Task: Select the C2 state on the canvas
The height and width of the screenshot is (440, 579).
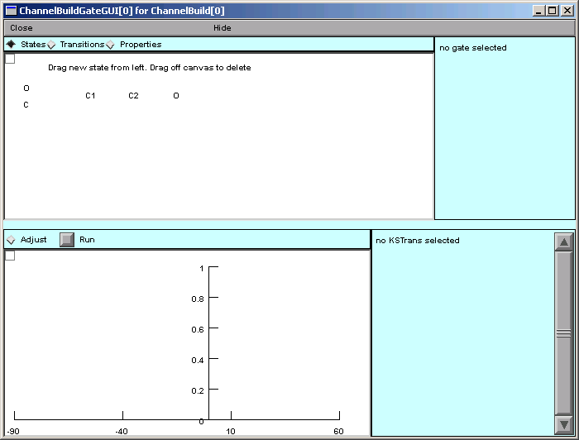Action: (x=133, y=96)
